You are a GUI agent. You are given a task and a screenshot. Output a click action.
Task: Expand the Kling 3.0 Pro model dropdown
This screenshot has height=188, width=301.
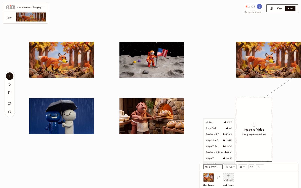pos(213,167)
